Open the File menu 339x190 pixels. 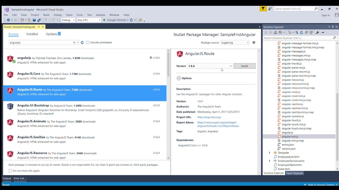pos(6,15)
